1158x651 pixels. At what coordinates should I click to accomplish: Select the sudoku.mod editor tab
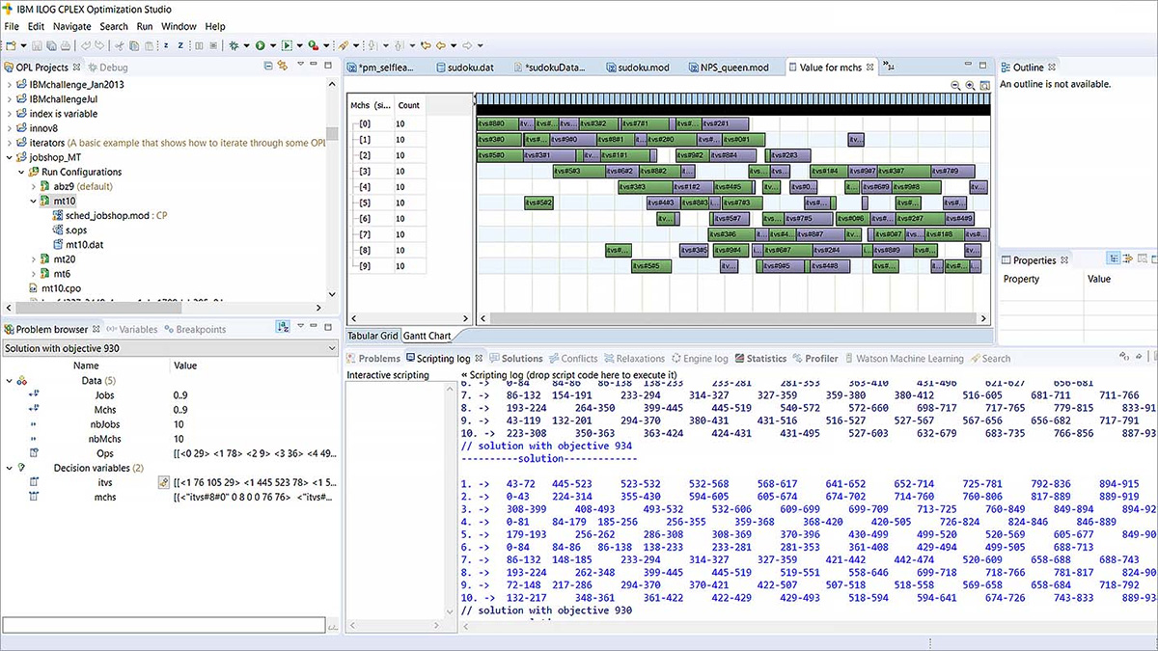tap(636, 68)
